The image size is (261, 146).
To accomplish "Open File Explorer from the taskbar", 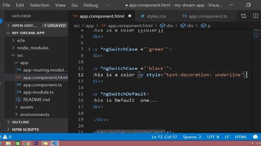I will coord(8,143).
